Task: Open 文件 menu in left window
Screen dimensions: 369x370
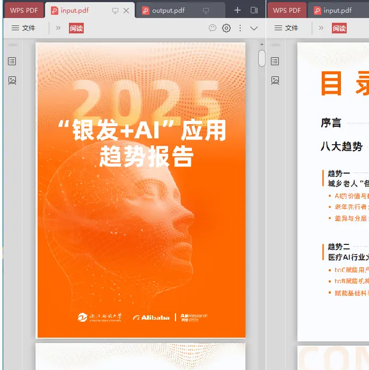Action: point(23,28)
